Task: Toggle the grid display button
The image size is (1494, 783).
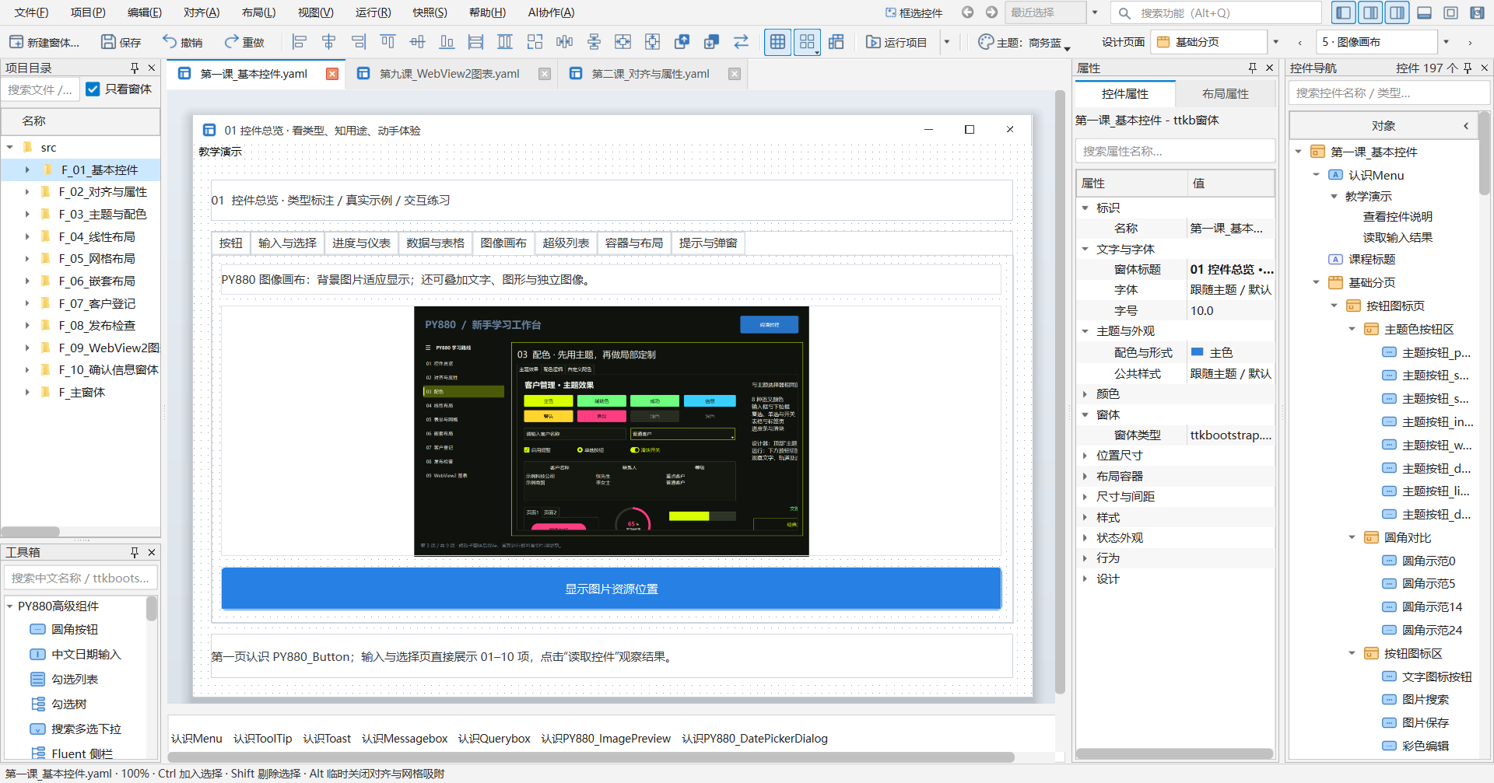Action: point(777,42)
